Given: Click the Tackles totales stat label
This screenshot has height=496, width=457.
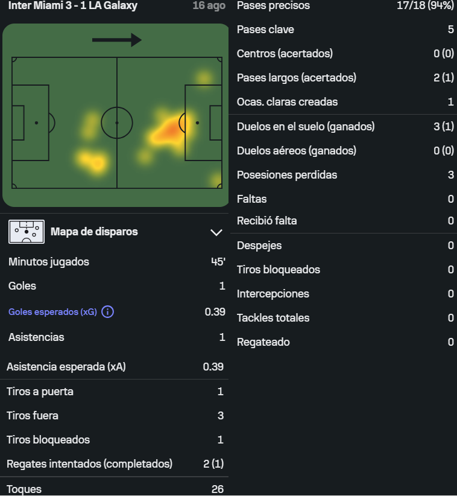Looking at the screenshot, I should [273, 318].
